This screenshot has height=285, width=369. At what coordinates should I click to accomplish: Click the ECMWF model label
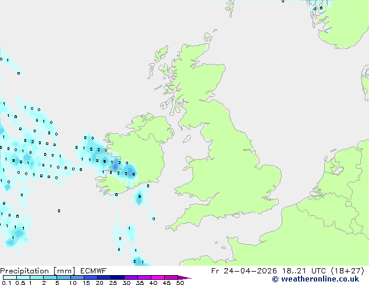tap(94, 271)
